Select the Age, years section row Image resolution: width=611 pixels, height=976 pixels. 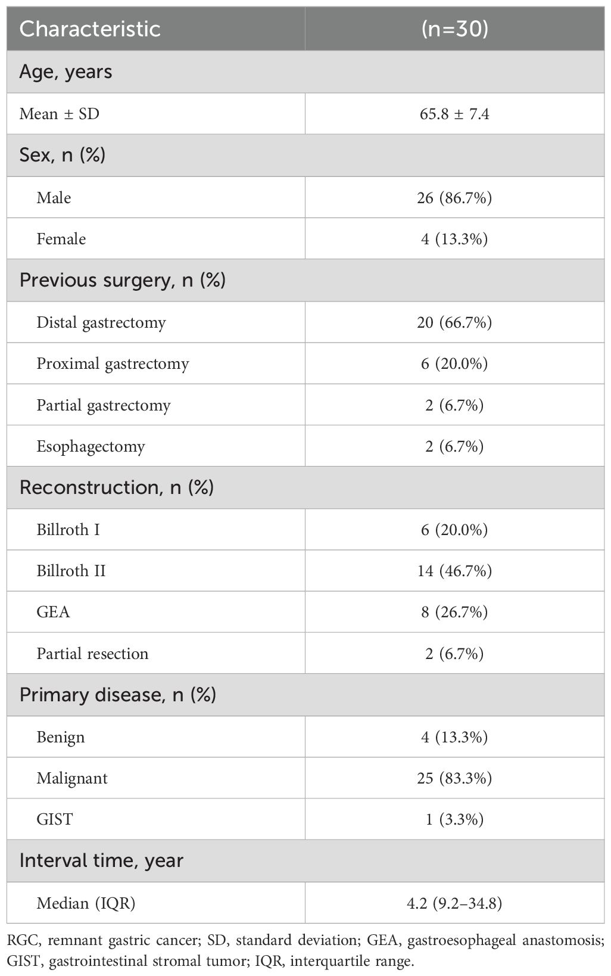point(305,72)
